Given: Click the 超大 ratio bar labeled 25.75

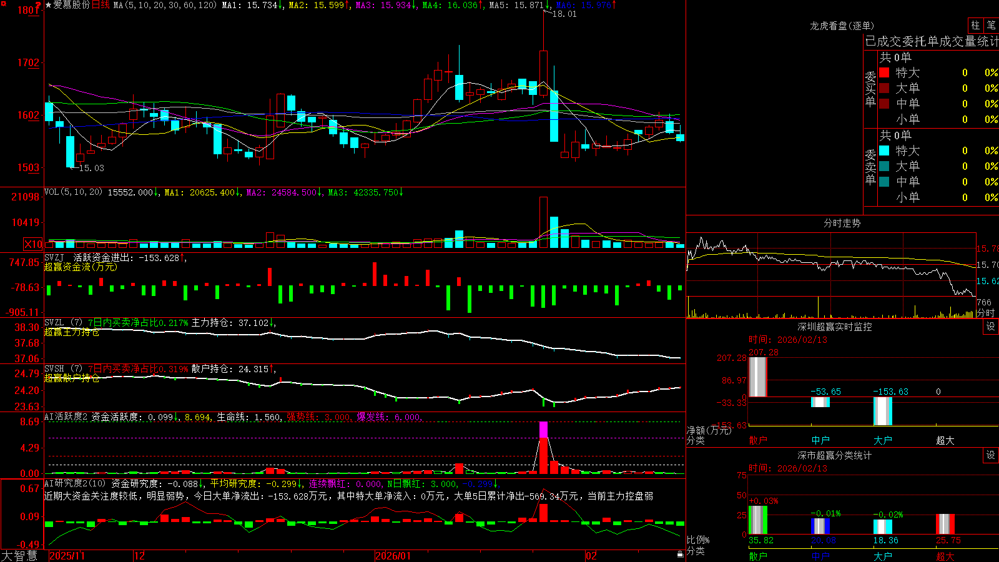Looking at the screenshot, I should (x=945, y=525).
